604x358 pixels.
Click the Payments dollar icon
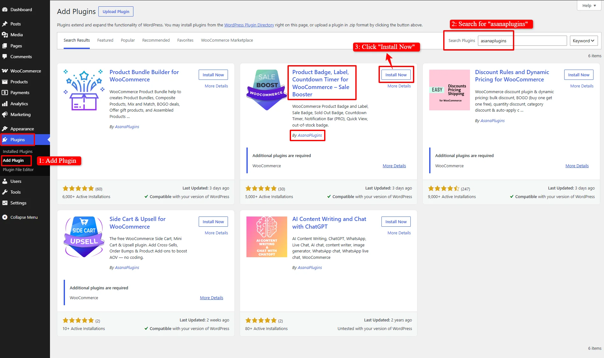click(5, 93)
